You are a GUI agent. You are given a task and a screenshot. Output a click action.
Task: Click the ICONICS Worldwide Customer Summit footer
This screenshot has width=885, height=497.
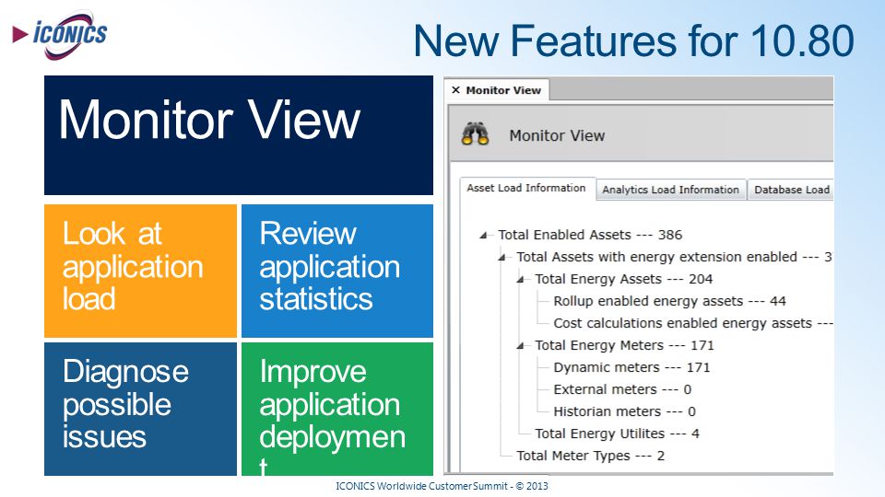pos(442,486)
